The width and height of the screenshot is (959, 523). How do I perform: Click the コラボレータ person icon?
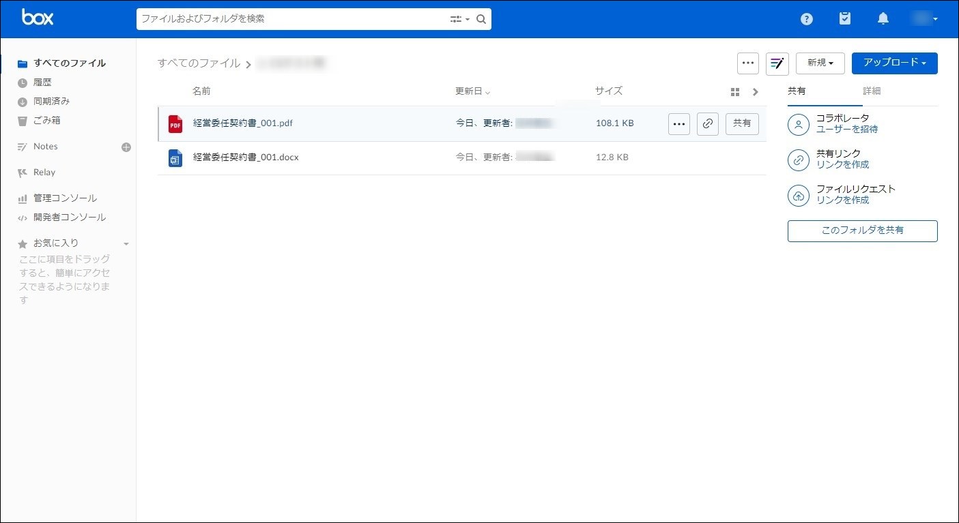799,125
